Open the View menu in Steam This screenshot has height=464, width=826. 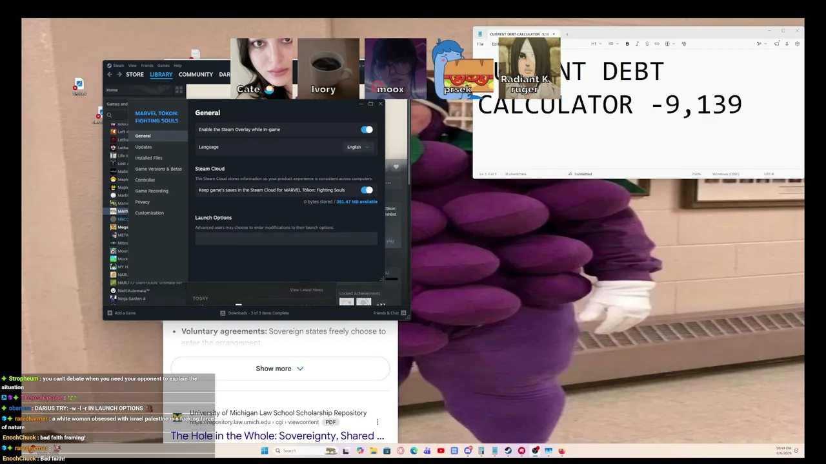pos(132,65)
